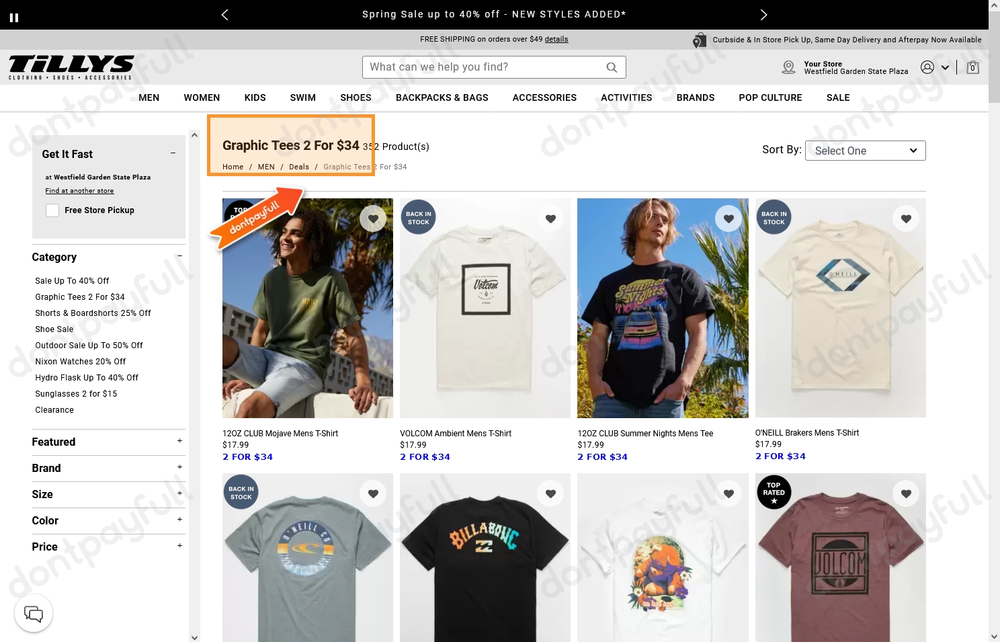Screen dimensions: 1000x642
Task: Open the WOMEN menu
Action: 202,97
